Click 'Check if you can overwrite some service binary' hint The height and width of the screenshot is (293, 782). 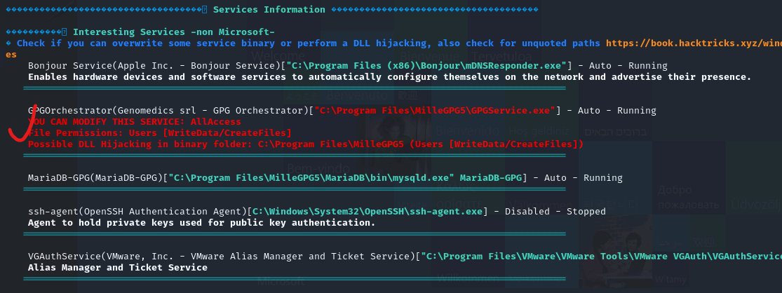[308, 43]
